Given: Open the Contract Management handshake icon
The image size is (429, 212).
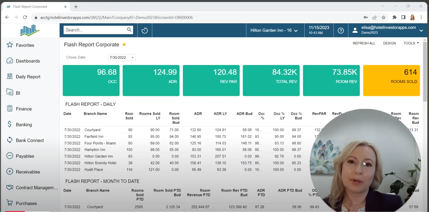Looking at the screenshot, I should click(10, 187).
